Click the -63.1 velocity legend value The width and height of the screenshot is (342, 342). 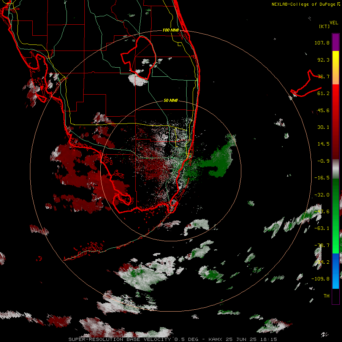click(x=322, y=228)
